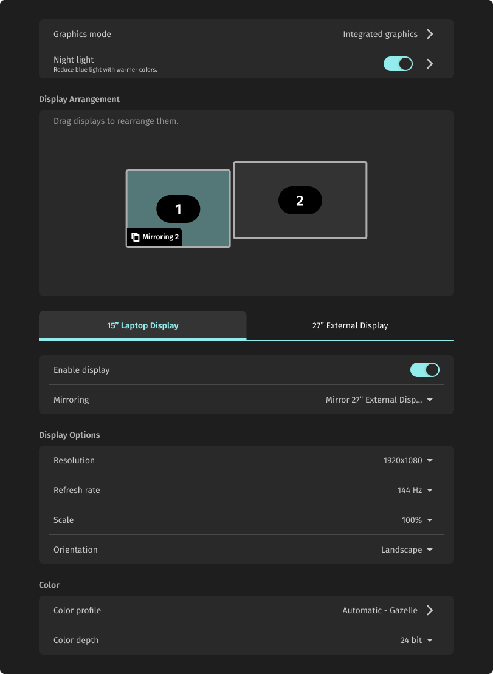This screenshot has height=674, width=493.
Task: Click the Mirroring 2 badge on display 1
Action: [154, 237]
